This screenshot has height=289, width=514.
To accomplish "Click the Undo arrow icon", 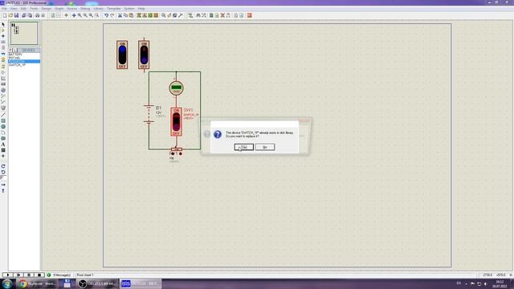I will 106,15.
